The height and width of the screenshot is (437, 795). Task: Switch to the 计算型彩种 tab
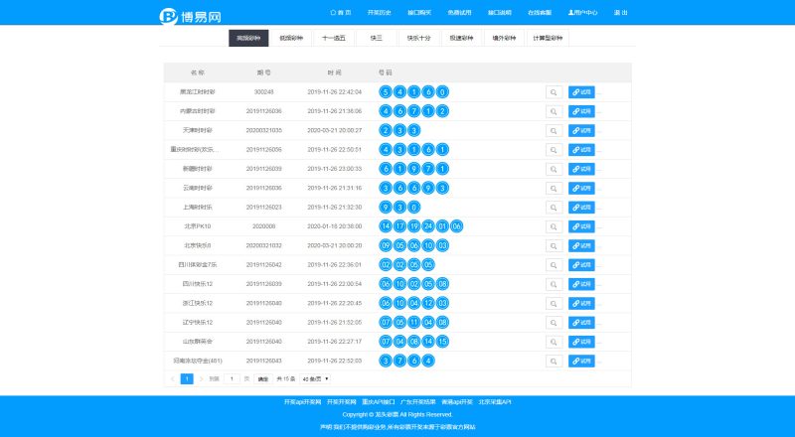click(x=548, y=38)
